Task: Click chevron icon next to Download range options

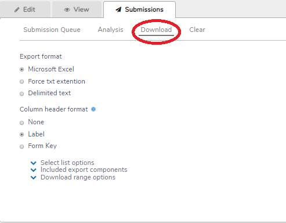Action: pos(34,178)
